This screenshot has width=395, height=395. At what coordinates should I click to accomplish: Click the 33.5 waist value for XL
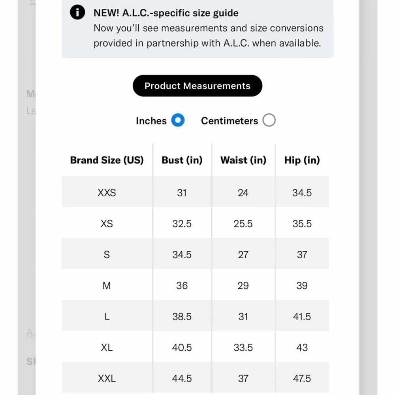tap(243, 348)
